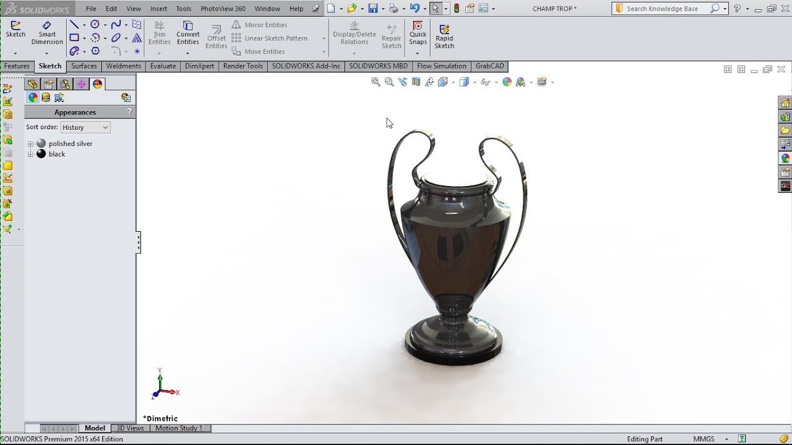Click the Zoom to Fit icon
The height and width of the screenshot is (445, 792).
pyautogui.click(x=376, y=82)
